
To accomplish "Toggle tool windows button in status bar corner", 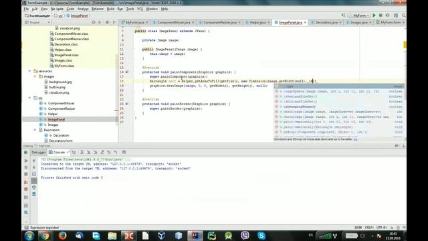I will coord(27,228).
